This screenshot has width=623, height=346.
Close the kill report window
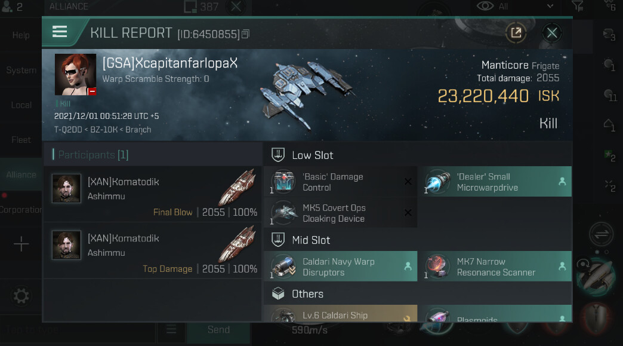[x=552, y=33]
